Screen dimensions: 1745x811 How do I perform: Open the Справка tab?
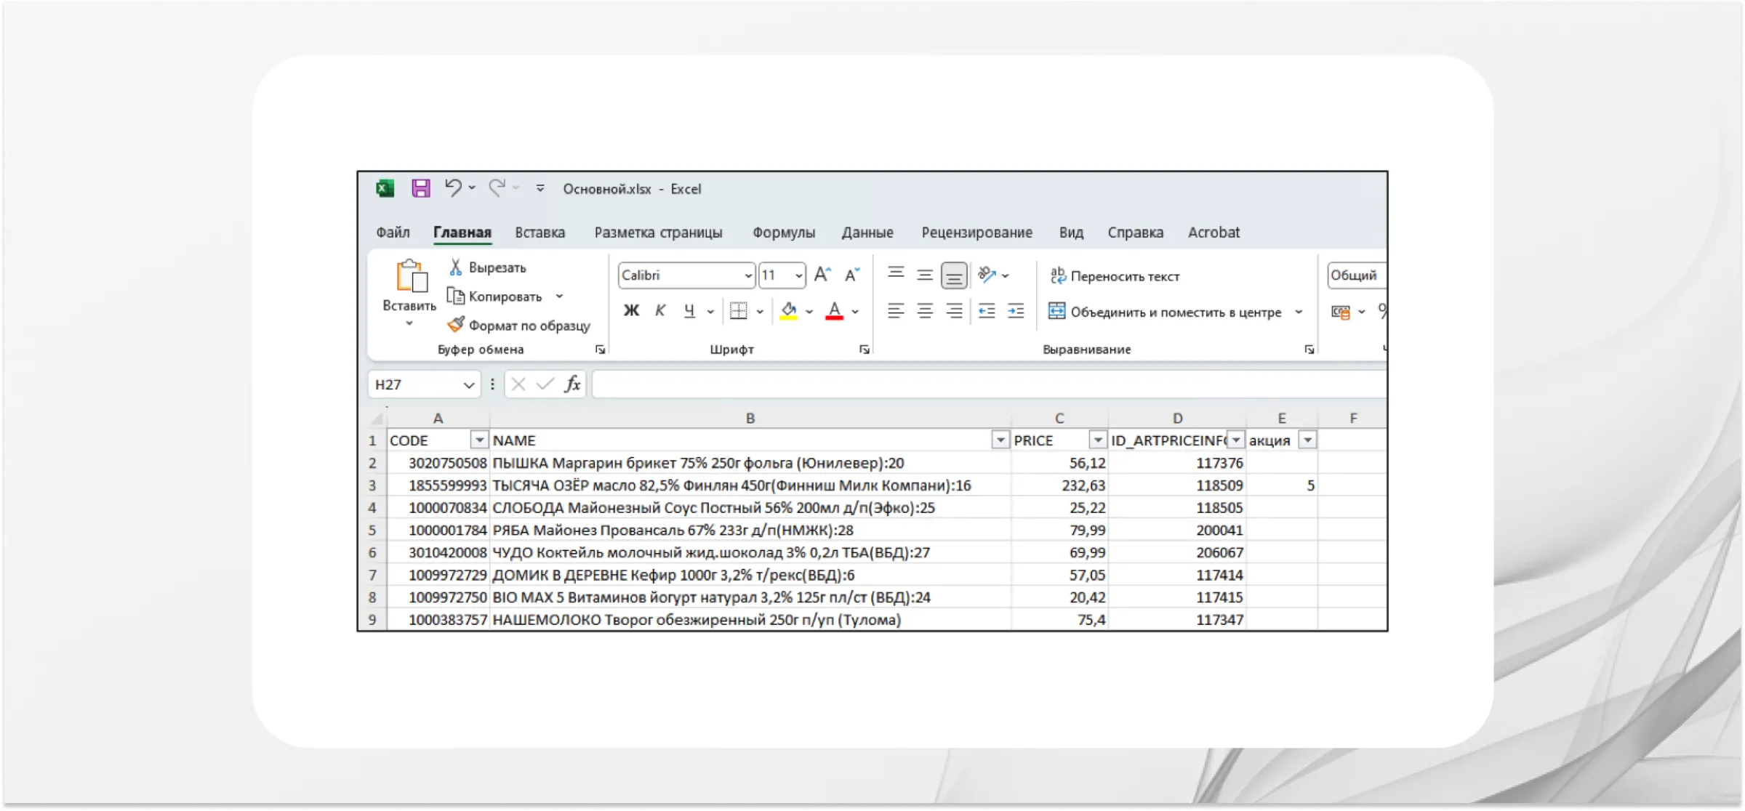coord(1135,233)
